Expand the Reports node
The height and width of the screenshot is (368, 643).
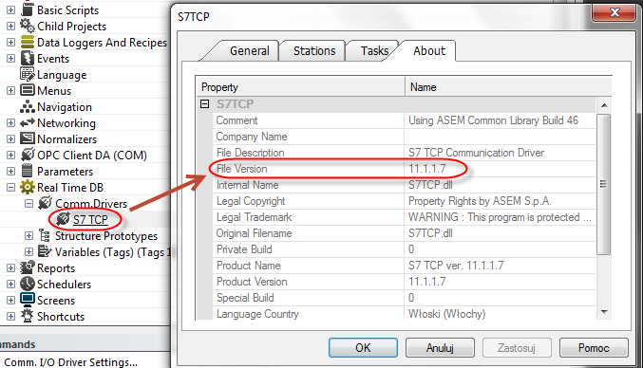click(x=11, y=268)
